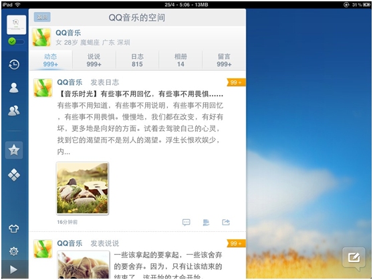Click the battery indicator in status bar

click(366, 5)
